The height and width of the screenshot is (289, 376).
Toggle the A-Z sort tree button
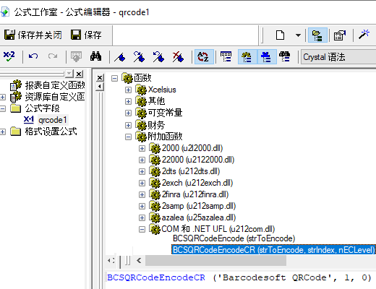click(204, 57)
